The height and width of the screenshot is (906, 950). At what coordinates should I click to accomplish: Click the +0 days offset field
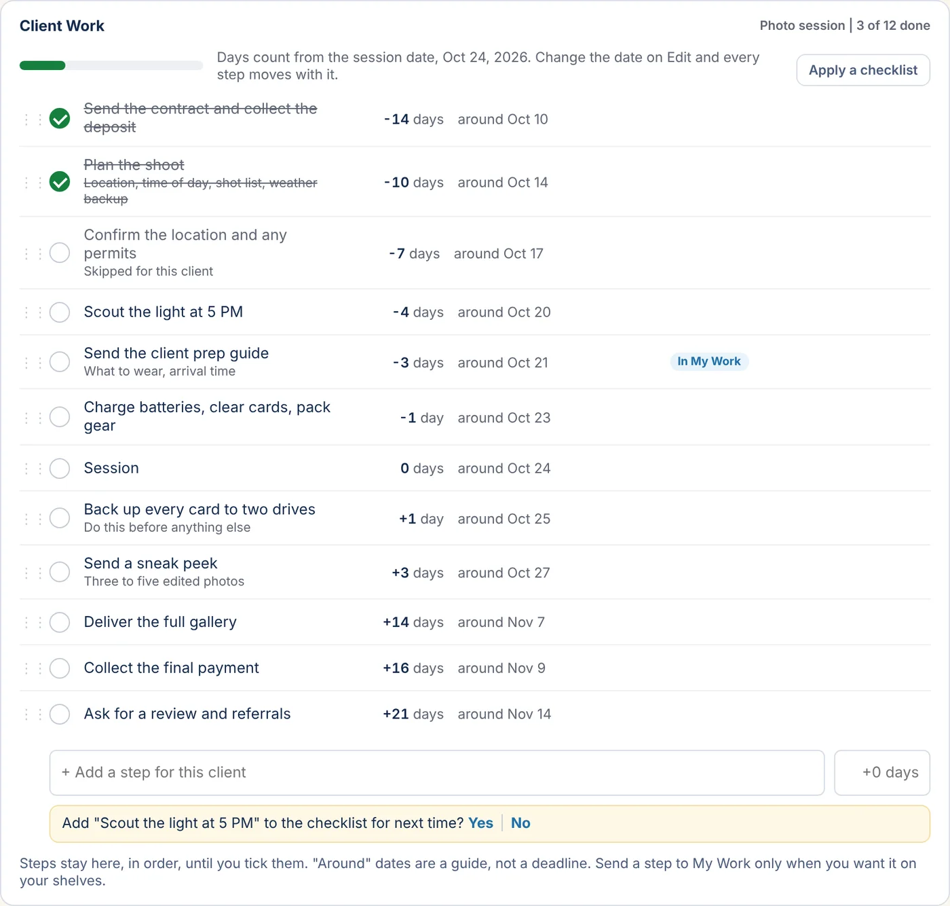(882, 773)
